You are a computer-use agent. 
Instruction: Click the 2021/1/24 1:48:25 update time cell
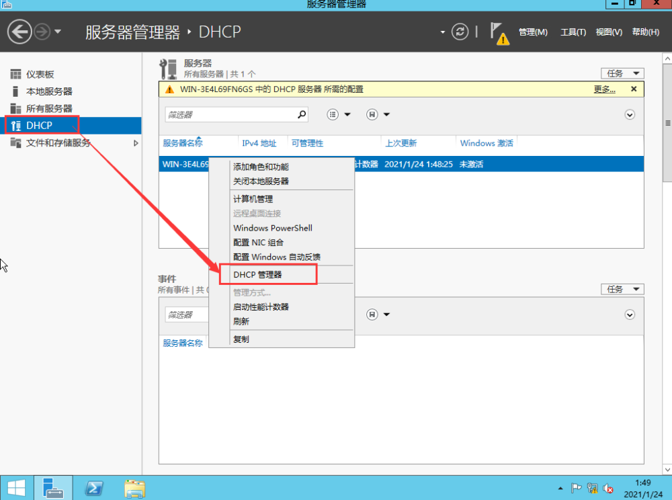coord(418,165)
